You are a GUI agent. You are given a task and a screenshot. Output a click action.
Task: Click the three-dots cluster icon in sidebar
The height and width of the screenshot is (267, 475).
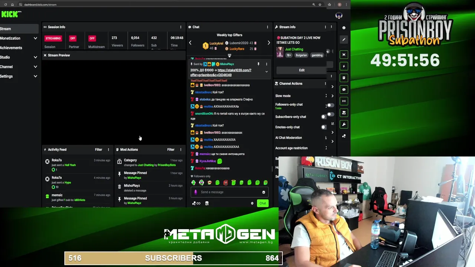pyautogui.click(x=344, y=136)
